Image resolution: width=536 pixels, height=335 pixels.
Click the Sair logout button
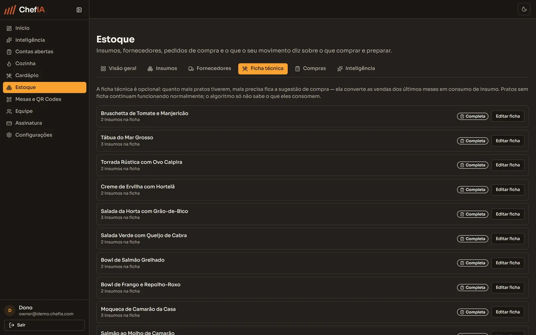44,325
